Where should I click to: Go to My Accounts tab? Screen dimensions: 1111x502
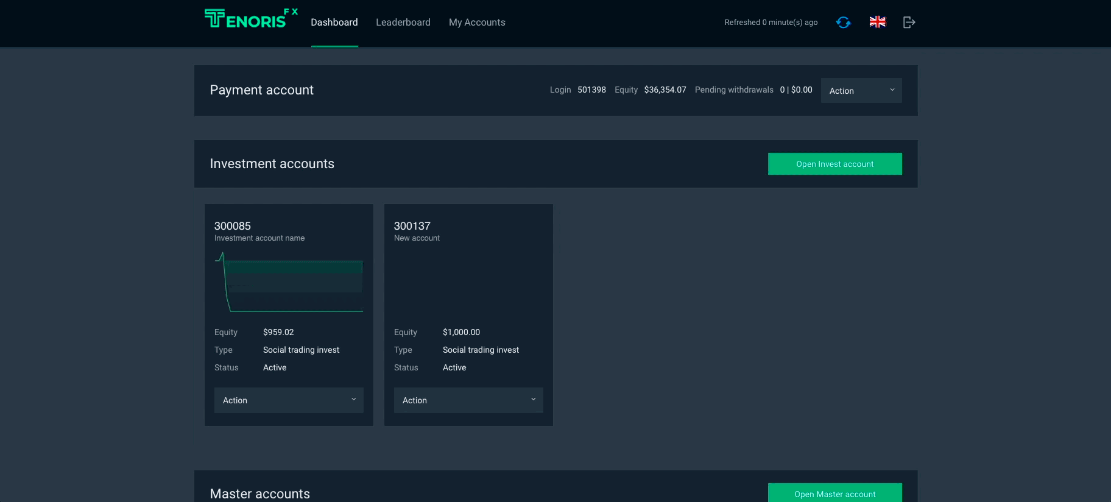pyautogui.click(x=477, y=23)
